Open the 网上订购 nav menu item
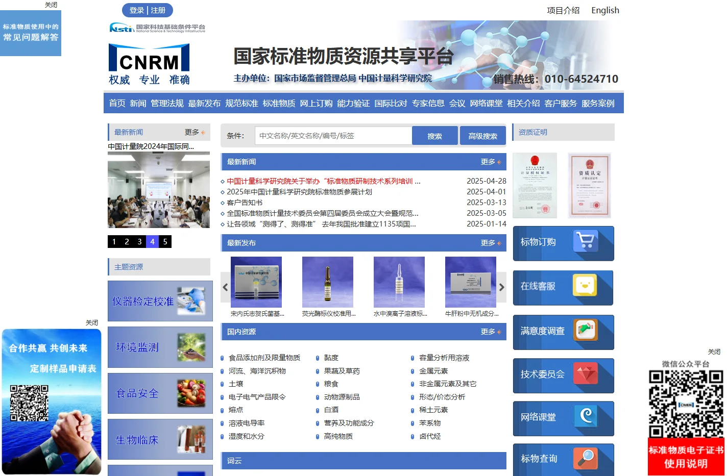Viewport: 727px width, 476px height. 316,103
